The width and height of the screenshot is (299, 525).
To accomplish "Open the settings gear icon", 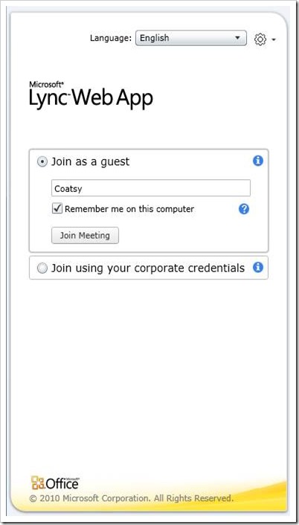I will click(x=260, y=39).
